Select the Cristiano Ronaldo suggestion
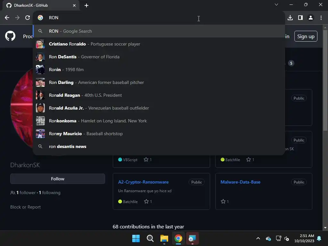Screen dimensions: 328x246 159,44
